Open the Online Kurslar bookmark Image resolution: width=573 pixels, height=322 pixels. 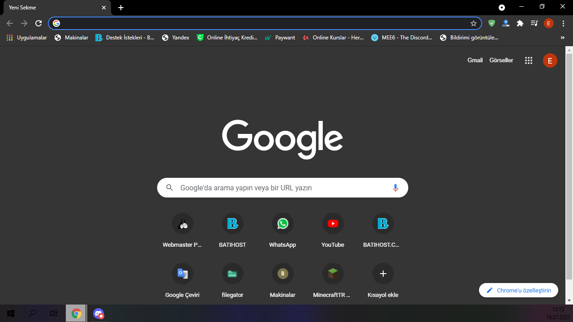[x=334, y=38]
